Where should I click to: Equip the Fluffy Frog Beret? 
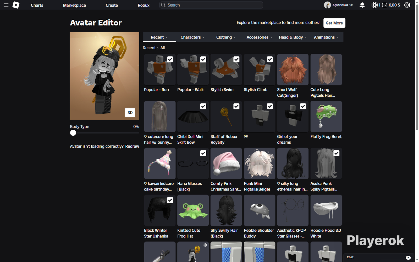point(326,117)
